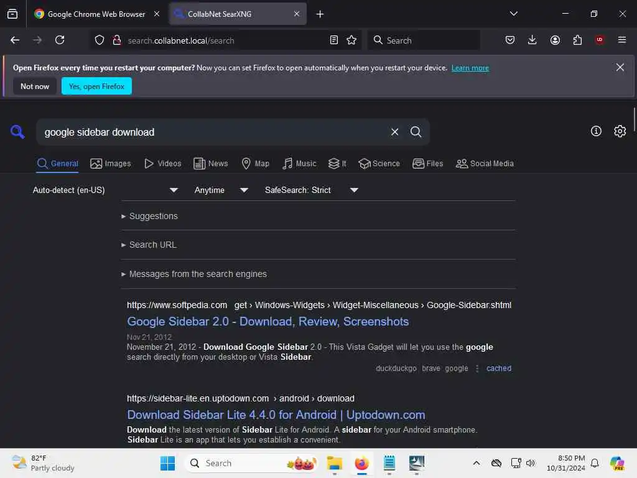This screenshot has width=637, height=478.
Task: Open the Map search category
Action: pos(255,164)
